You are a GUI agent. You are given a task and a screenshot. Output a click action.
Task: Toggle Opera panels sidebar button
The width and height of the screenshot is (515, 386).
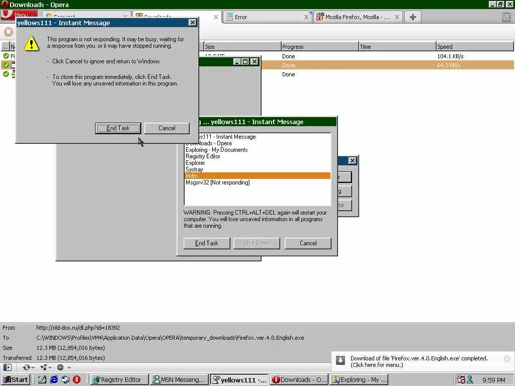tap(7, 367)
